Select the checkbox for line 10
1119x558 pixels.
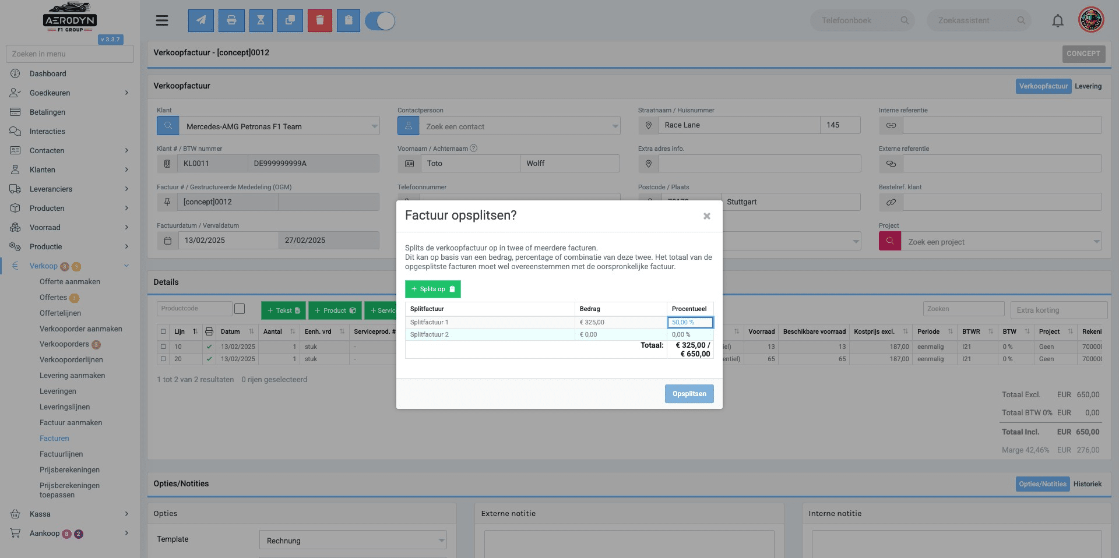pyautogui.click(x=163, y=347)
